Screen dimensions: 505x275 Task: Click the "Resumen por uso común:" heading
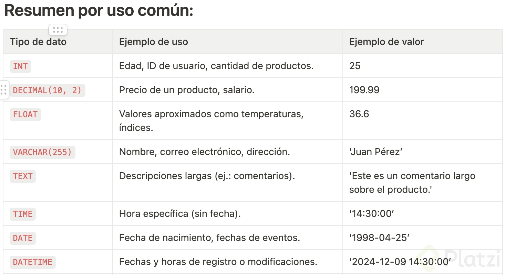pyautogui.click(x=99, y=11)
